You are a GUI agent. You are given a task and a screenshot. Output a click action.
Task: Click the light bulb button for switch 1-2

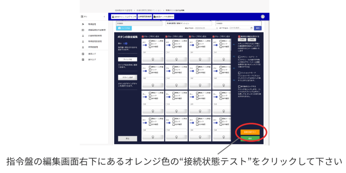(176, 85)
